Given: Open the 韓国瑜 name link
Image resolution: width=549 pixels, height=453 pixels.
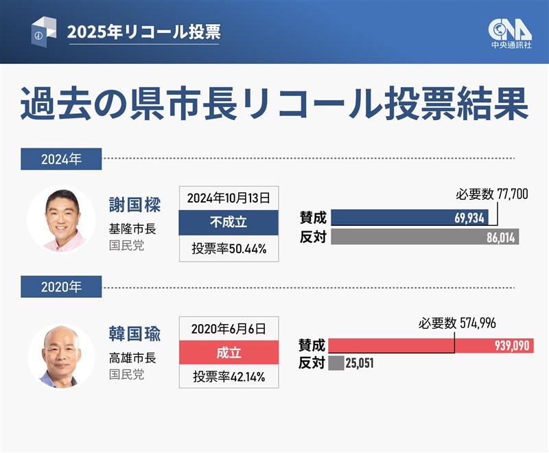Looking at the screenshot, I should (135, 336).
